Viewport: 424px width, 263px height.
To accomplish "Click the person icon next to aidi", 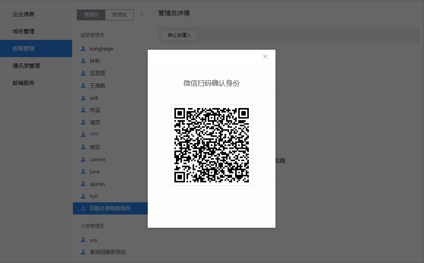I will pyautogui.click(x=83, y=98).
